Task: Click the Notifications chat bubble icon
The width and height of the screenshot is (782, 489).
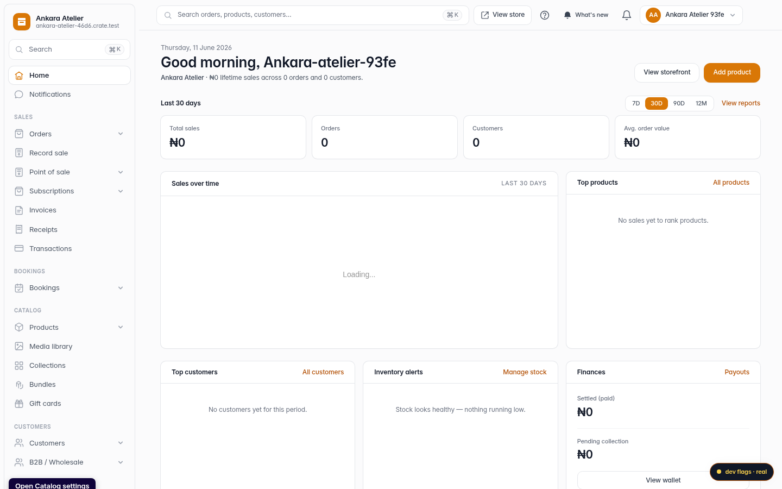Action: pos(19,95)
